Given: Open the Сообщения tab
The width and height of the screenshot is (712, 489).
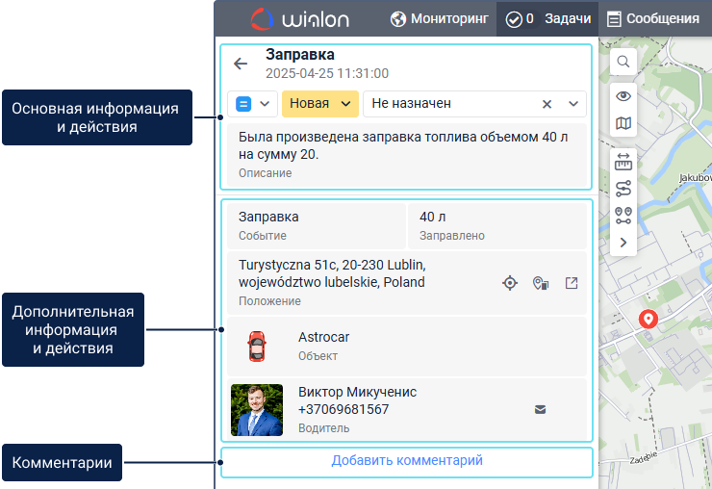Looking at the screenshot, I should [x=654, y=18].
